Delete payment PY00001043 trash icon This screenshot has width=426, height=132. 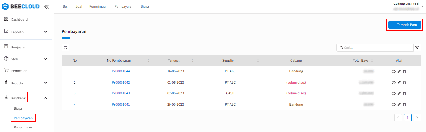pos(404,94)
